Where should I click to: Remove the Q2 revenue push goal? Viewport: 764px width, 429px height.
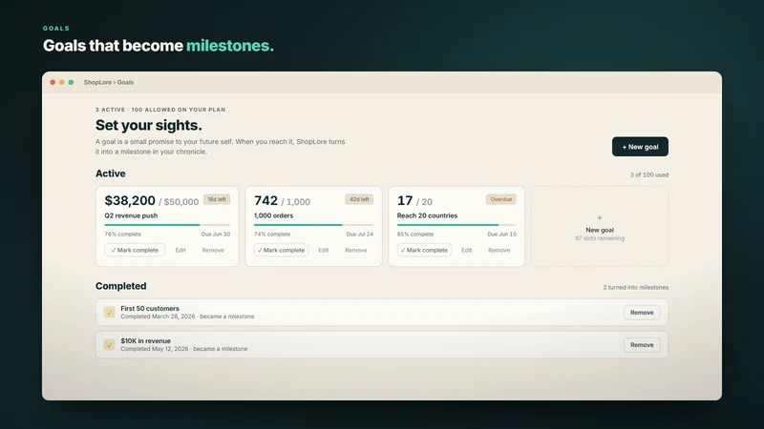point(213,250)
